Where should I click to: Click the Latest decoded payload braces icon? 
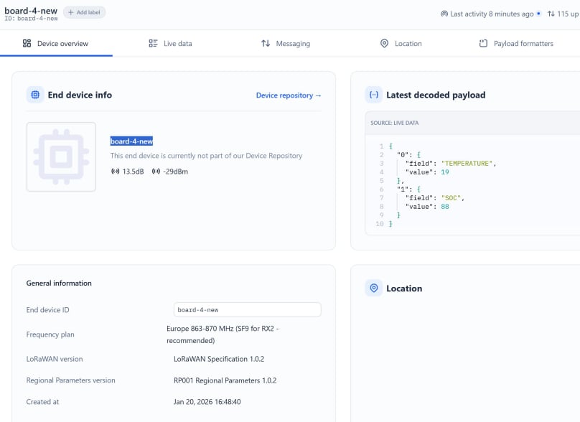click(373, 95)
